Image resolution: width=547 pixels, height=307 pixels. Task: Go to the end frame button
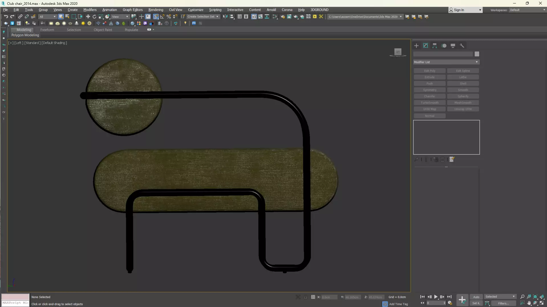coord(449,297)
